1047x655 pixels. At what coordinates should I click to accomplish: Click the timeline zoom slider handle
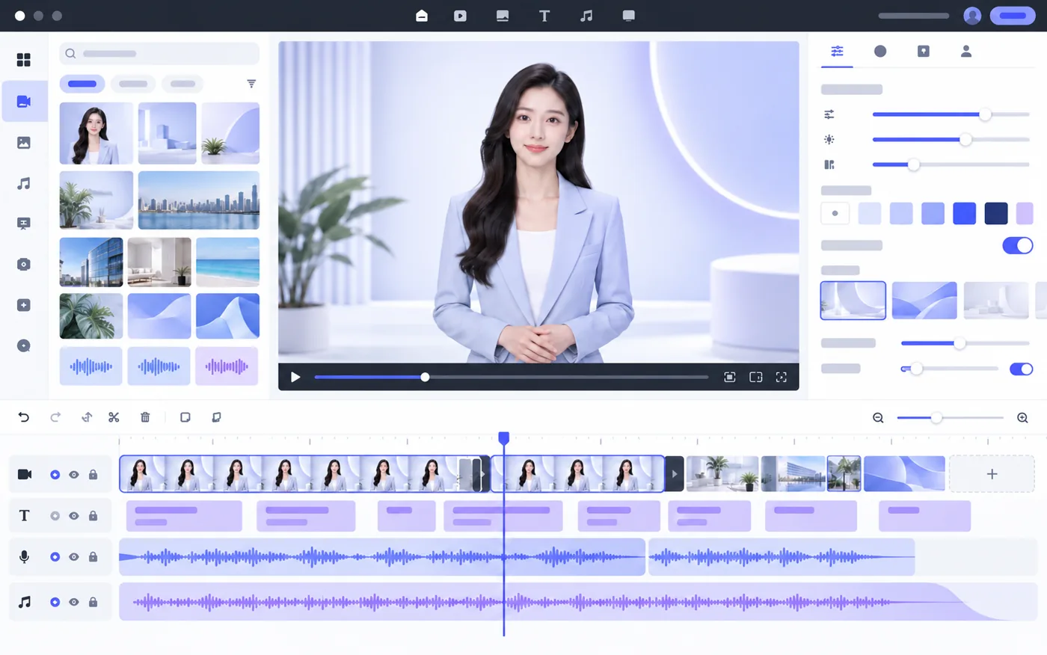pos(936,418)
